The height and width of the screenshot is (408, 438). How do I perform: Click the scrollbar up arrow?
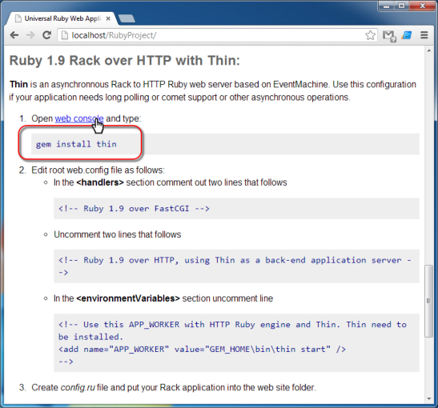[428, 50]
